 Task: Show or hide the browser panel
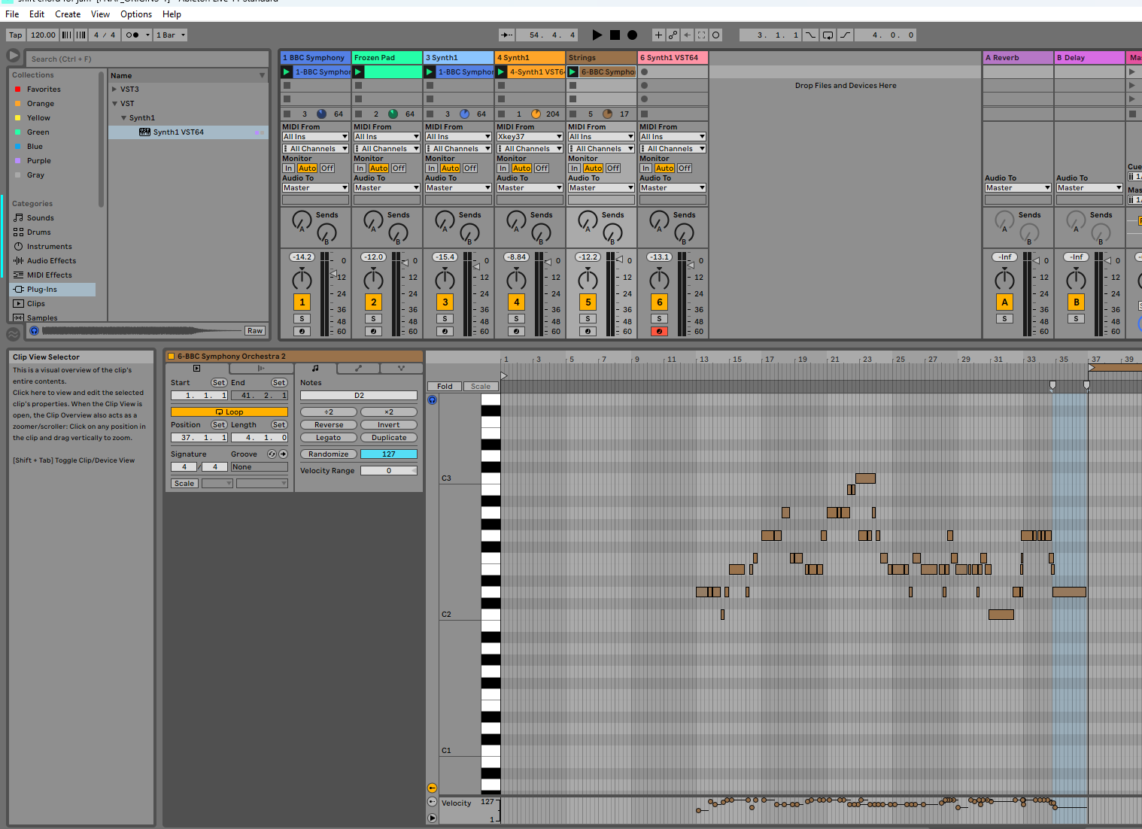14,56
